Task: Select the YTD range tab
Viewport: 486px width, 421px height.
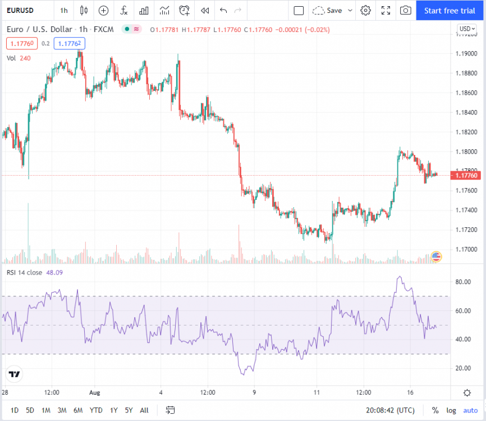Action: 95,410
